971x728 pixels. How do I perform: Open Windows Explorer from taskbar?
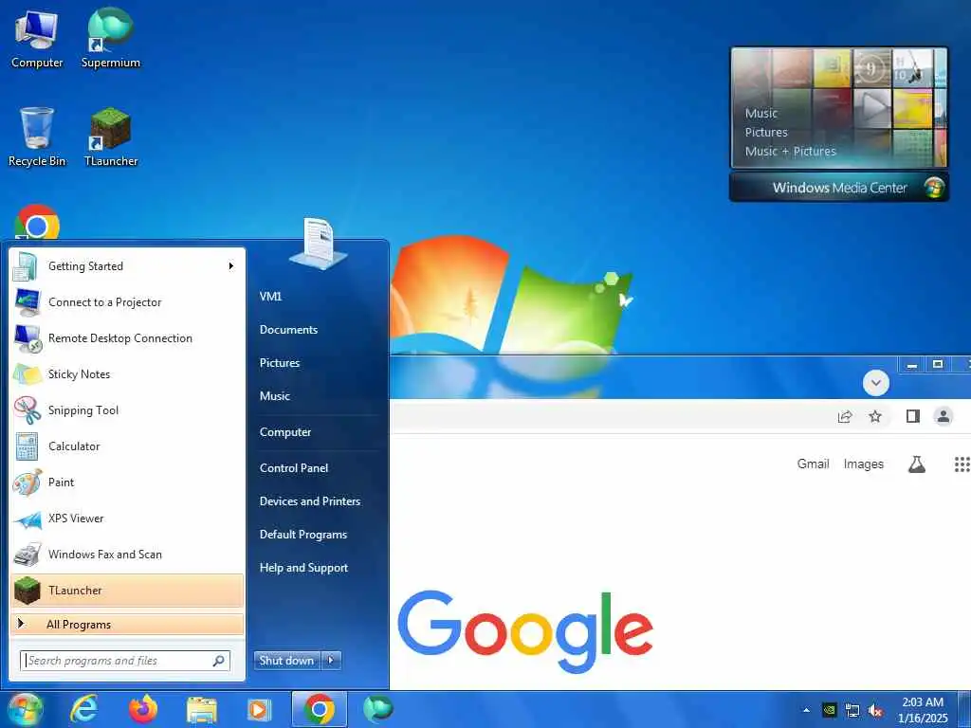coord(201,709)
